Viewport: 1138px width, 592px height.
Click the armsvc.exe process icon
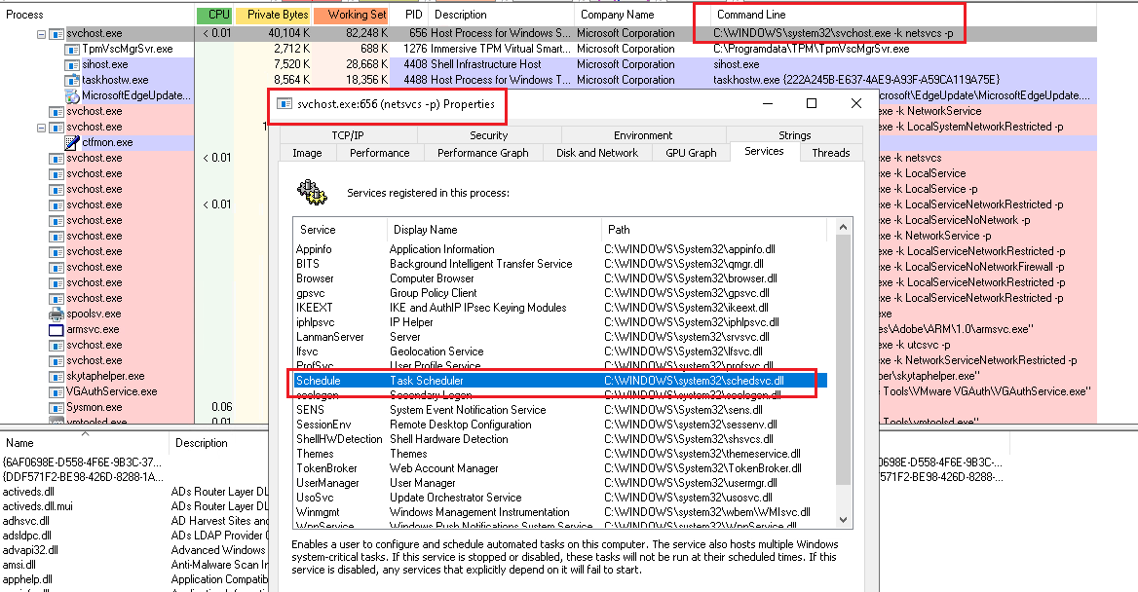[x=57, y=329]
